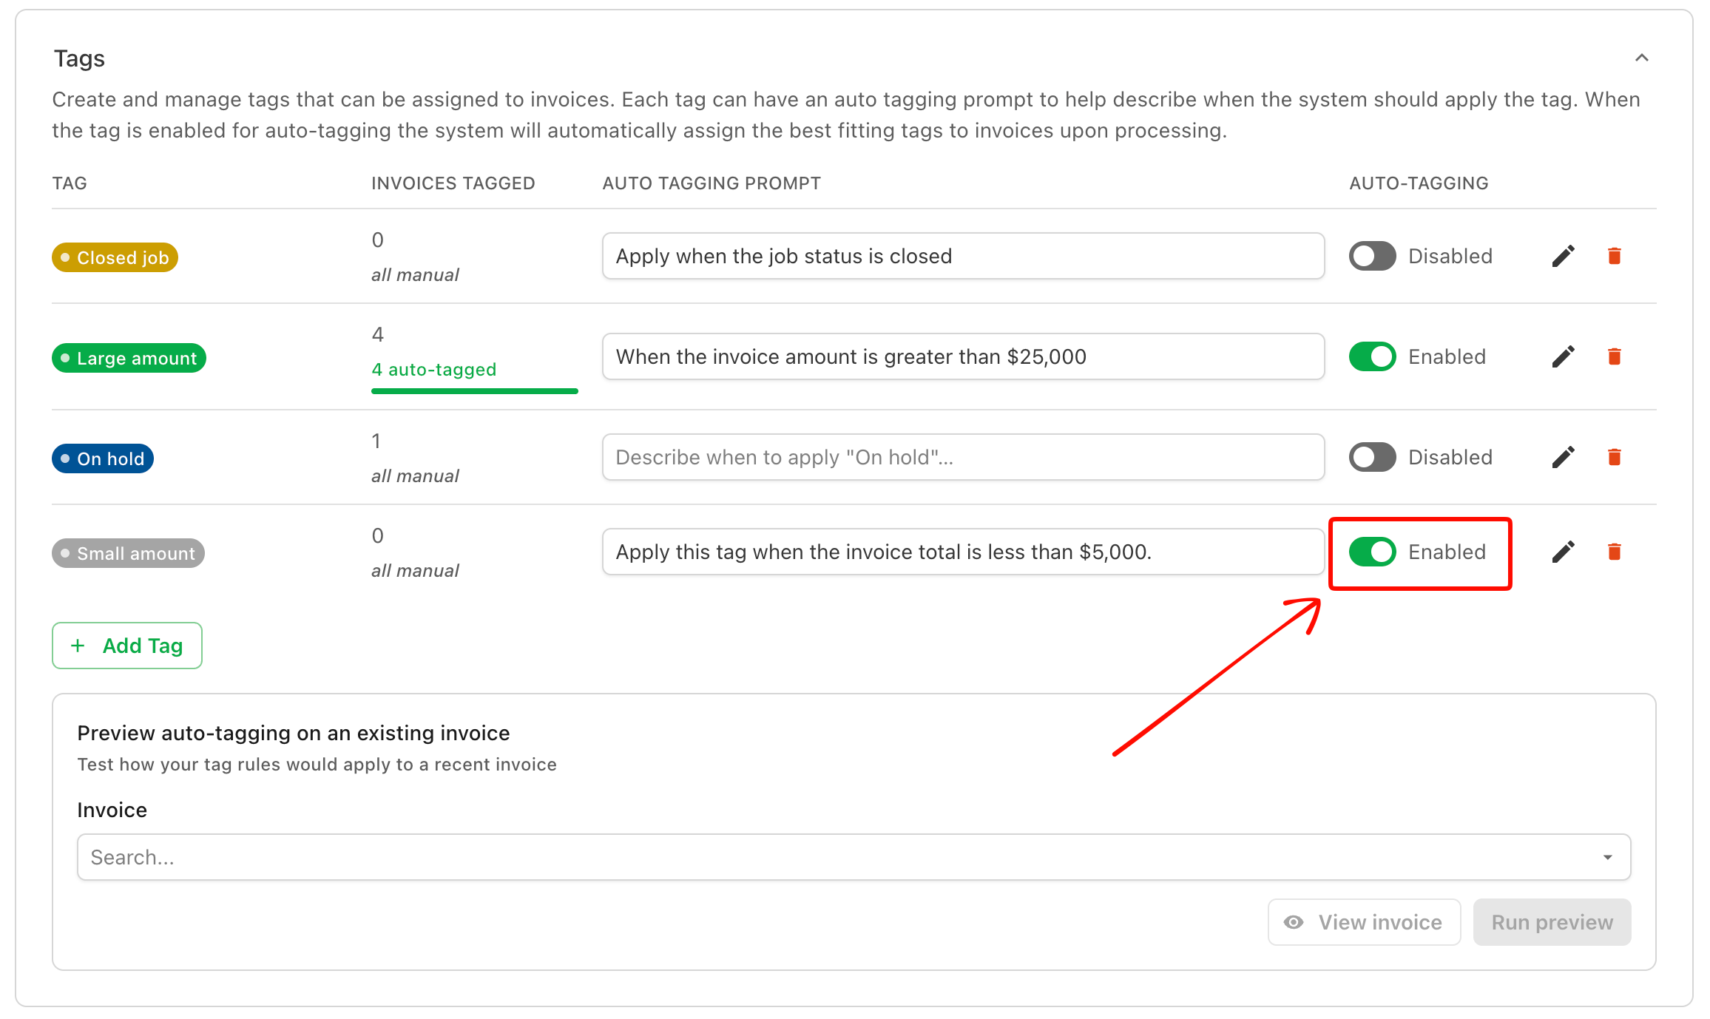Click the TAG column header

point(70,183)
